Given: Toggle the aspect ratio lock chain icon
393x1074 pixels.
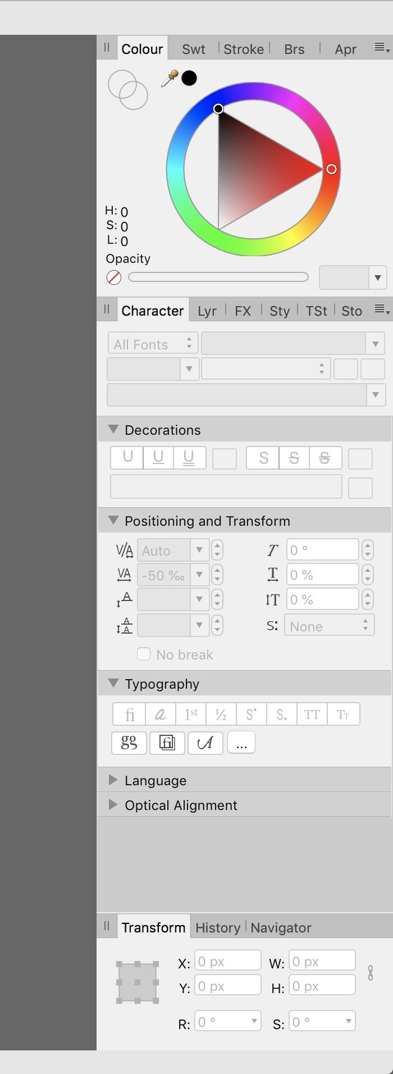Looking at the screenshot, I should [x=371, y=973].
